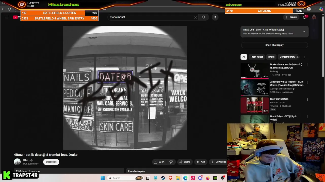Viewport: 325px width, 182px height.
Task: Open the TikTok taskbar icon
Action: pos(193,178)
